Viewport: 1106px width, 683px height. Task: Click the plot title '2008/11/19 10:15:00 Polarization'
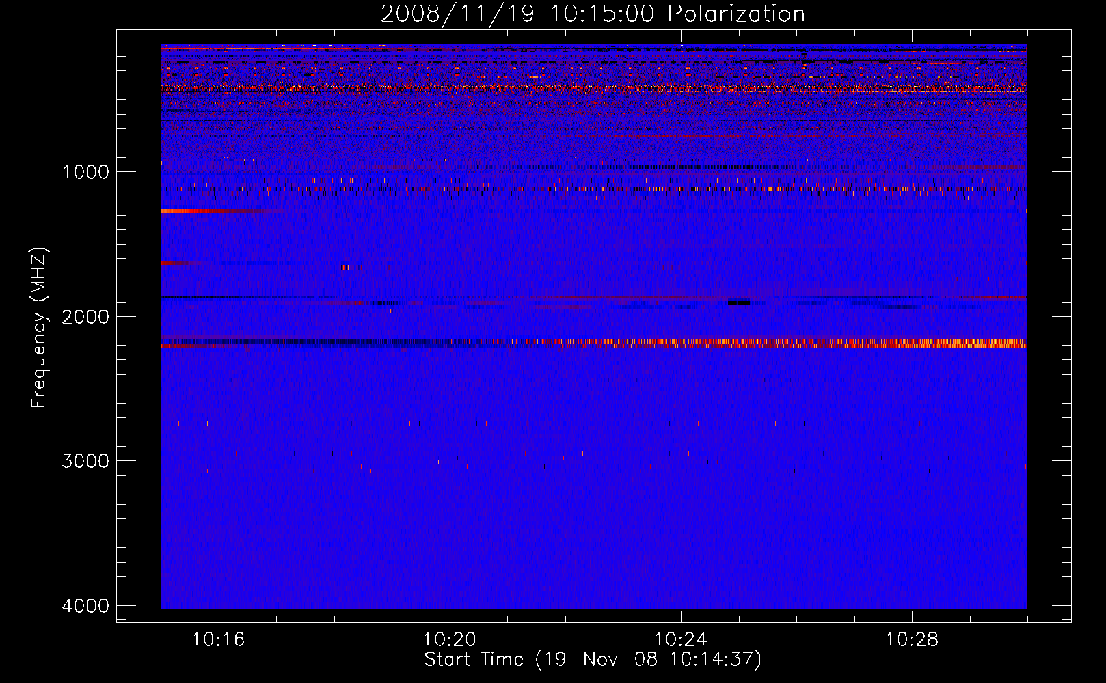pos(593,14)
